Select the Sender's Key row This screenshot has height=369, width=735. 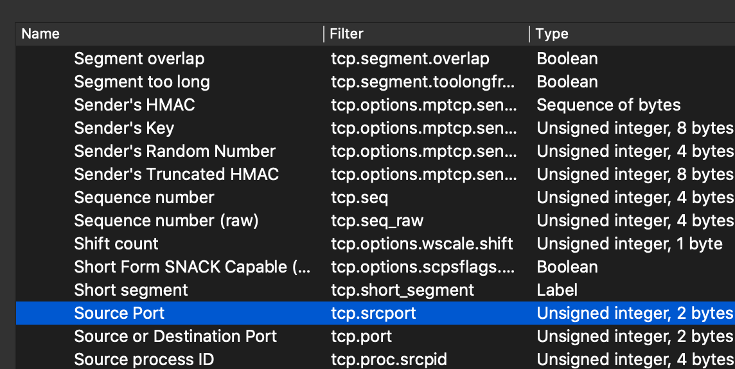tap(124, 128)
